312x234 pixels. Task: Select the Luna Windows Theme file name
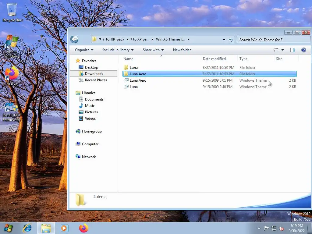133,87
